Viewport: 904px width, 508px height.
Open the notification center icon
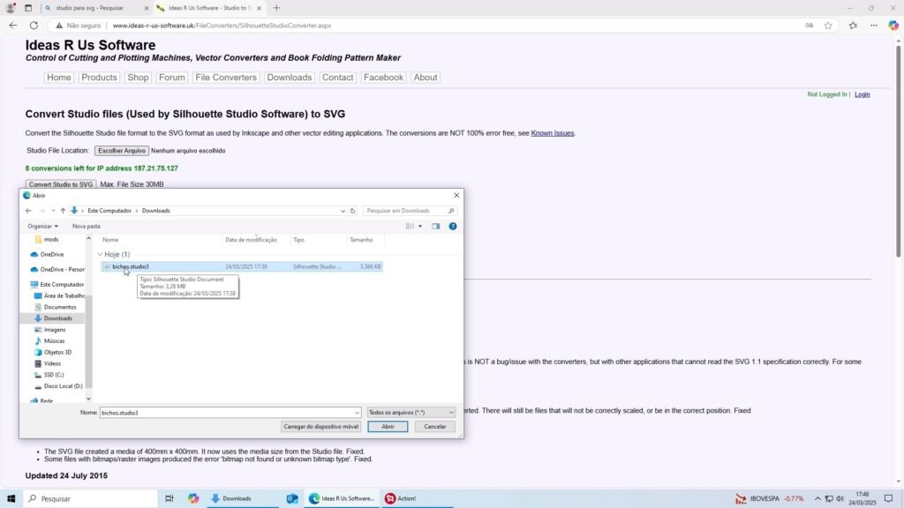pos(888,499)
